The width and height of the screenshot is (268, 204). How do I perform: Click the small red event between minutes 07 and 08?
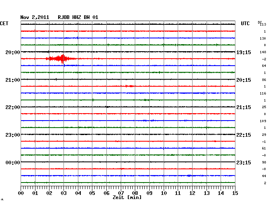(129, 86)
